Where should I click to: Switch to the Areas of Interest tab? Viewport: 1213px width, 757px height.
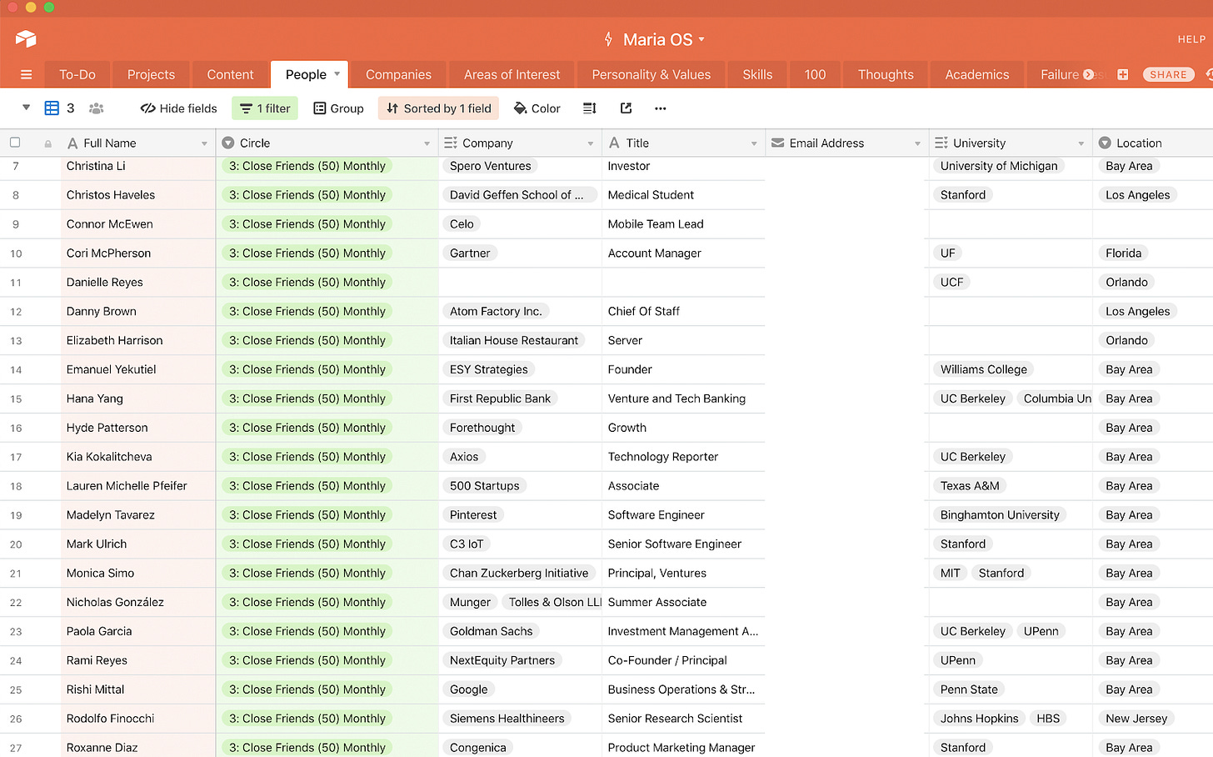[x=512, y=74]
